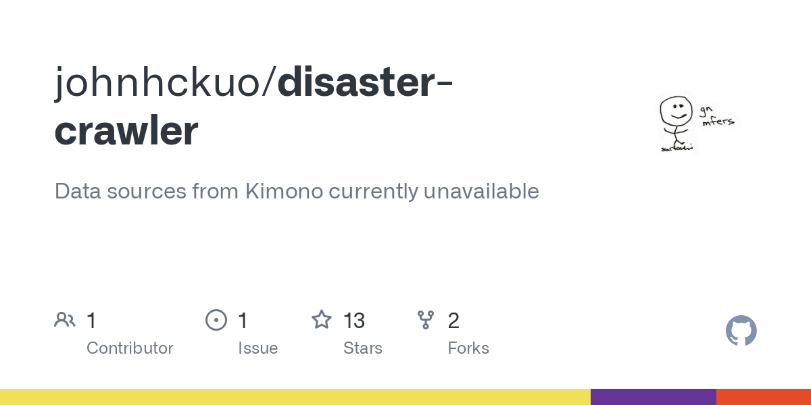Click the purple language bar segment
The height and width of the screenshot is (405, 811).
653,397
